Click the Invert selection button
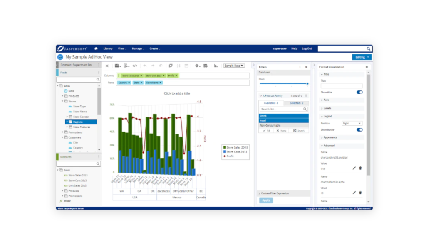The height and width of the screenshot is (239, 426). pyautogui.click(x=299, y=131)
